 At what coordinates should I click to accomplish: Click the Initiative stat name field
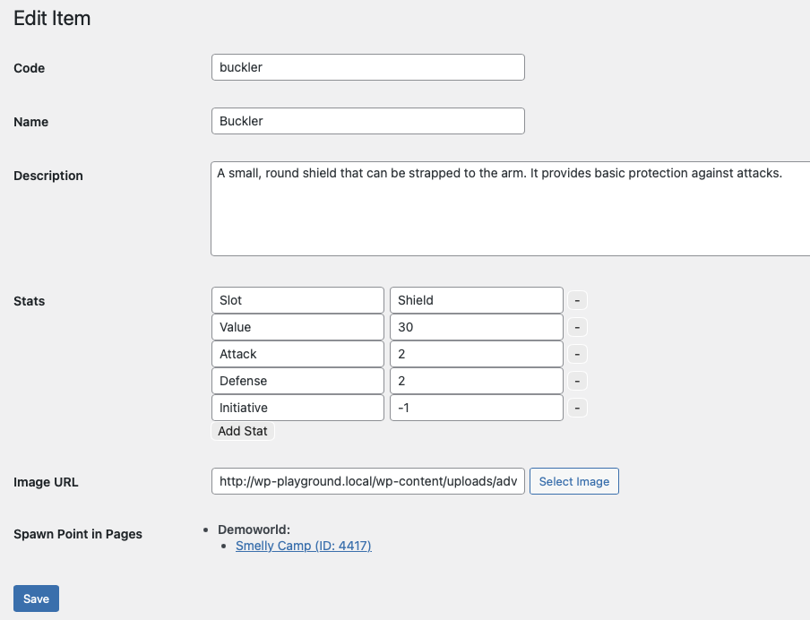297,408
